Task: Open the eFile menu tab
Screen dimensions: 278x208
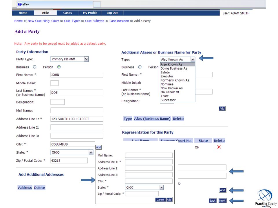Action: tap(45, 13)
